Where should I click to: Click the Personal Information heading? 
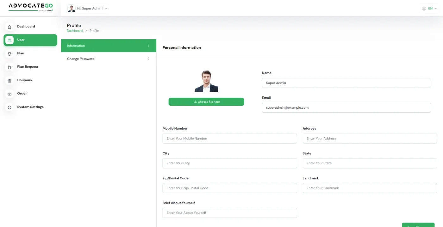(182, 48)
